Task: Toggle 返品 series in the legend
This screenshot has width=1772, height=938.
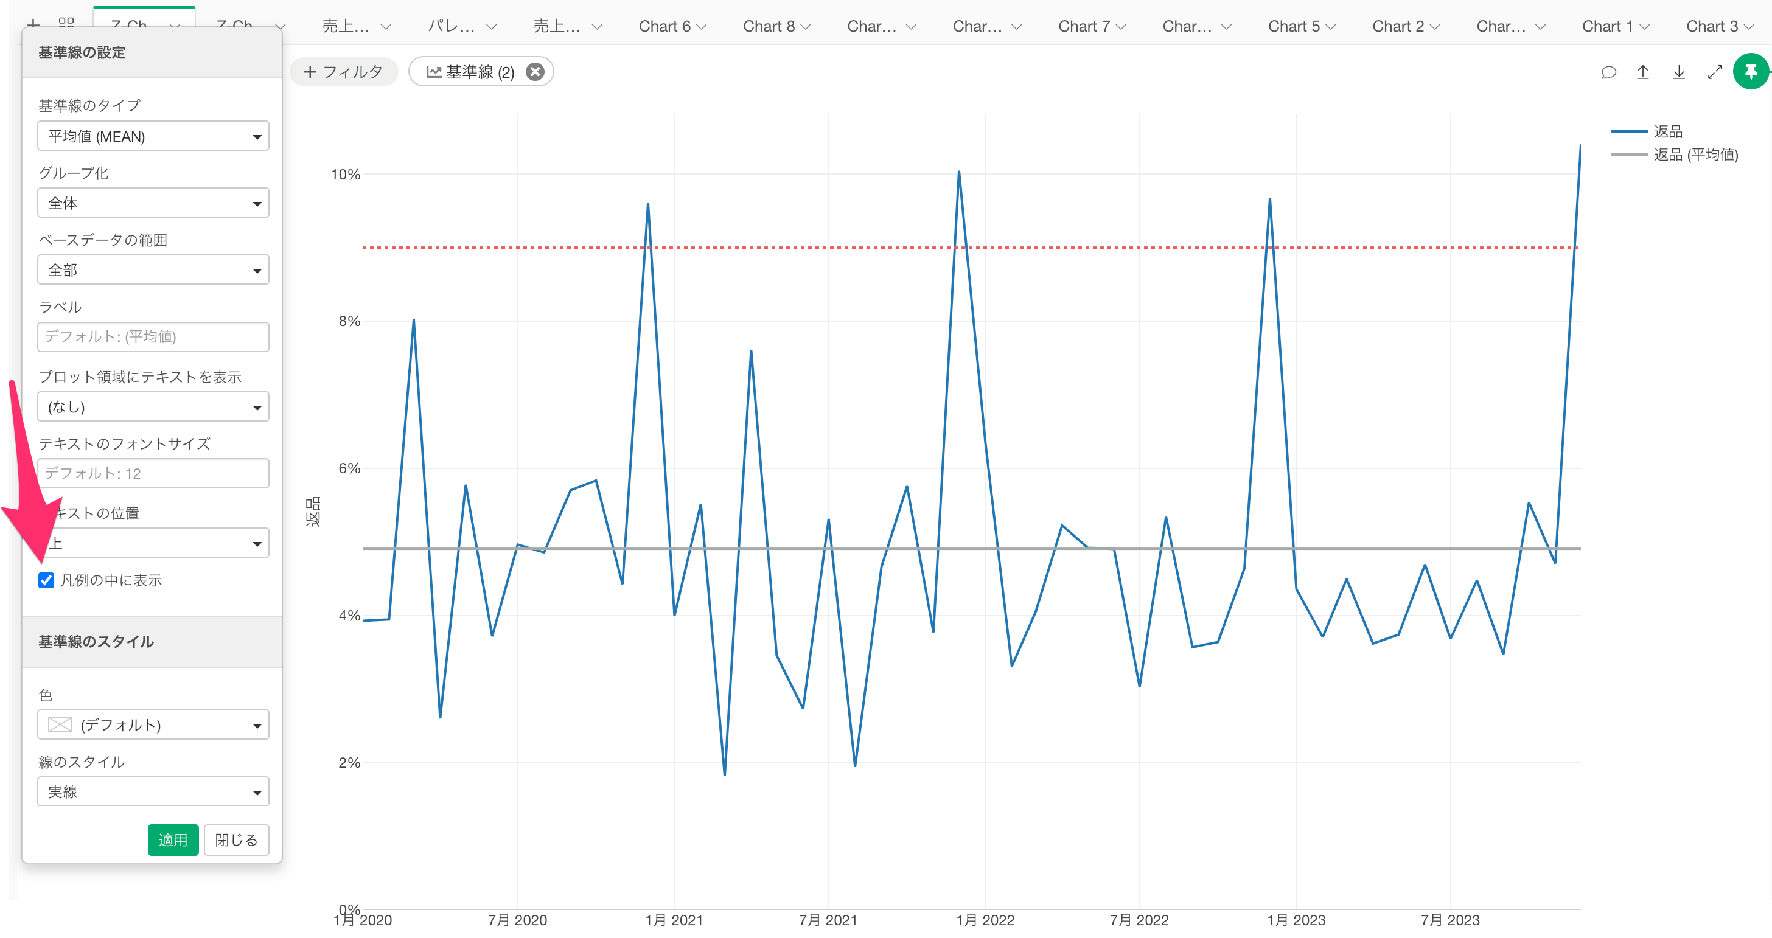Action: click(1667, 131)
